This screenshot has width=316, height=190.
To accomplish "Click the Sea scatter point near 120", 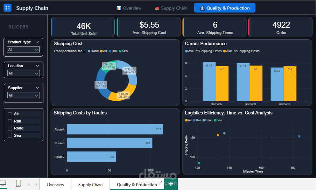I will pos(199,163).
